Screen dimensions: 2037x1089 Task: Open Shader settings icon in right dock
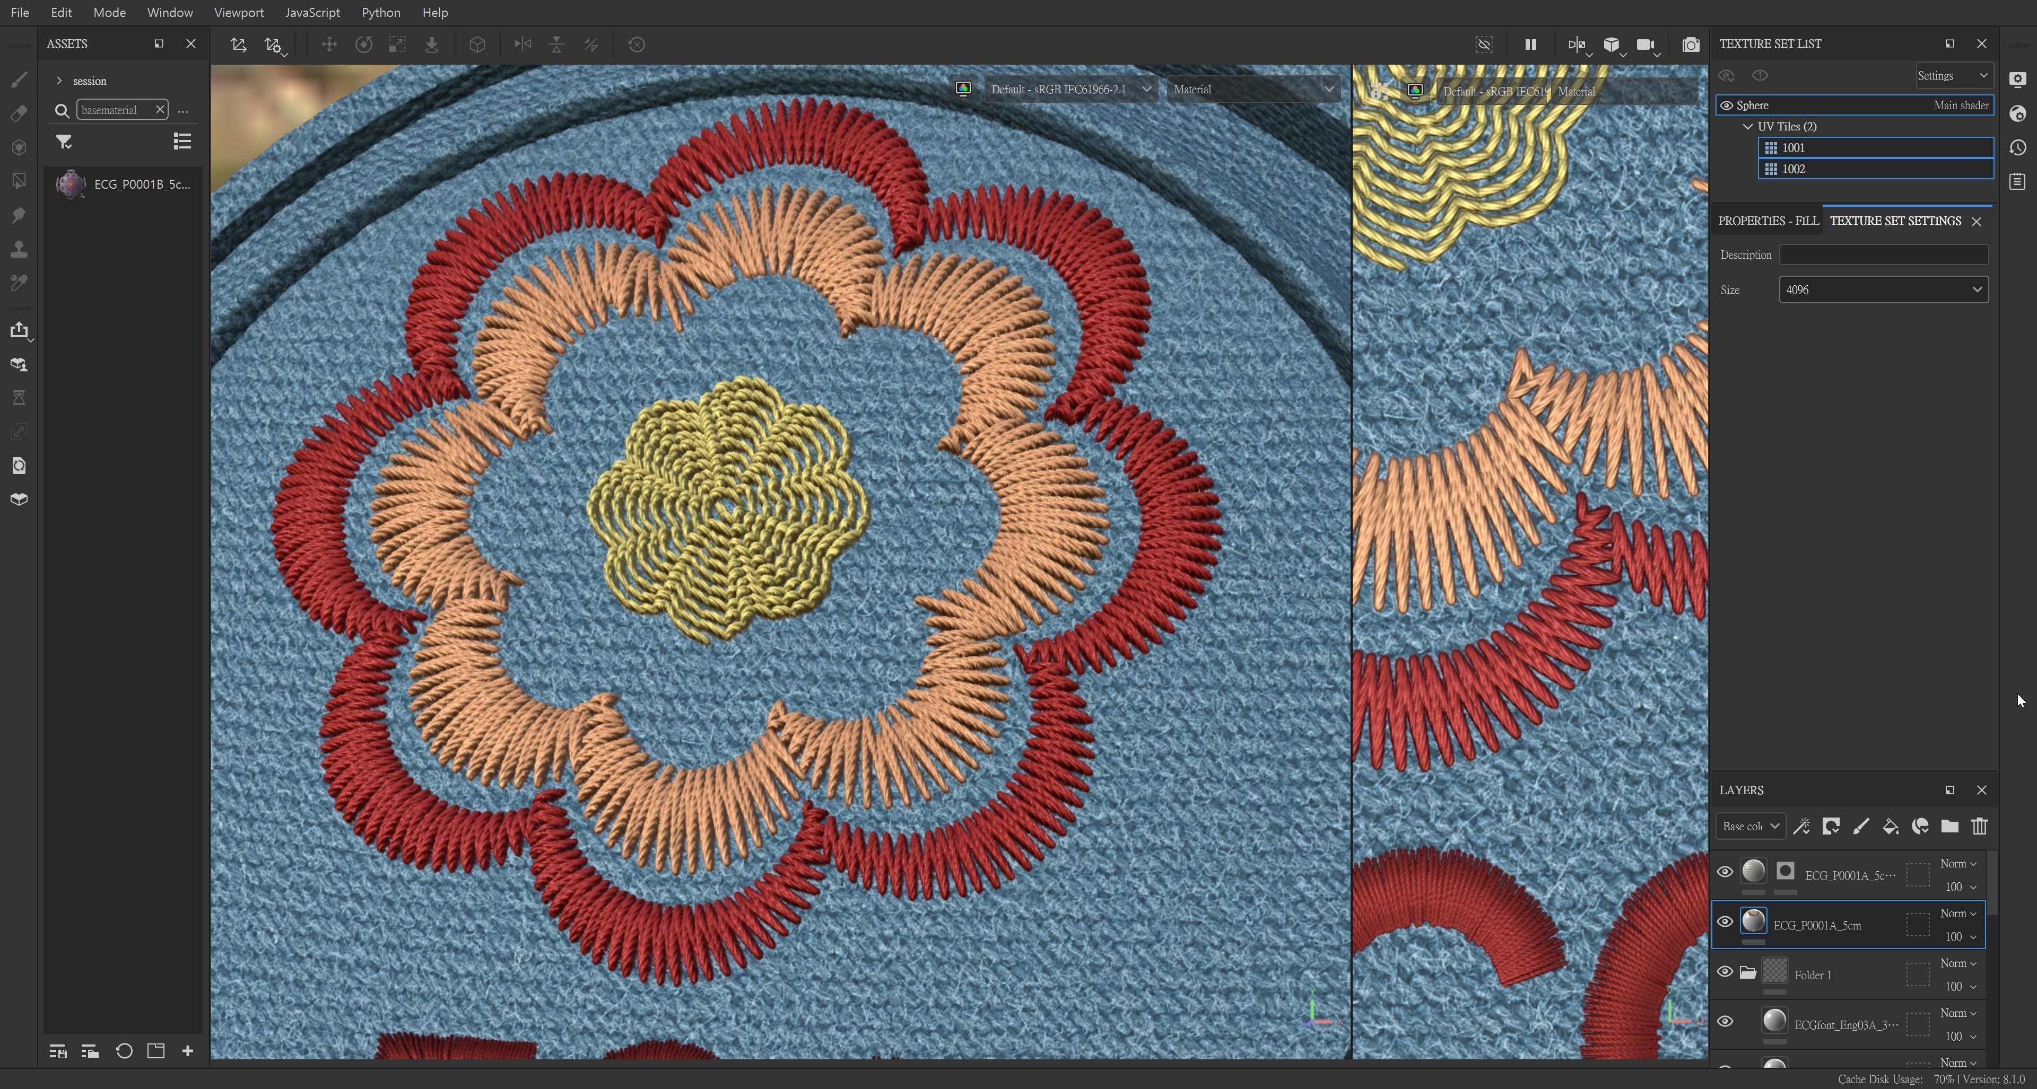coord(2017,114)
